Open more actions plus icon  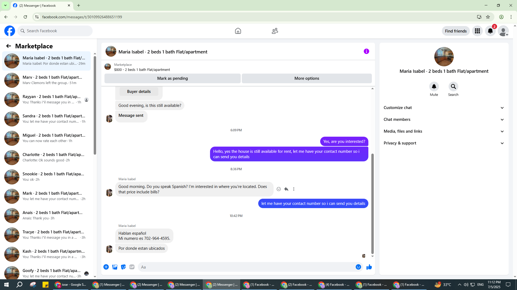(x=106, y=267)
